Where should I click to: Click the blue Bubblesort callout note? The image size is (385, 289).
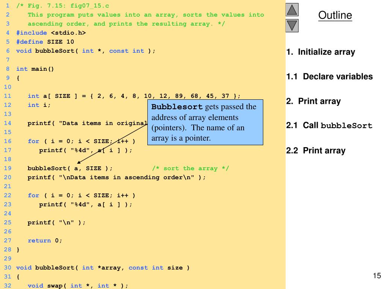pos(205,122)
